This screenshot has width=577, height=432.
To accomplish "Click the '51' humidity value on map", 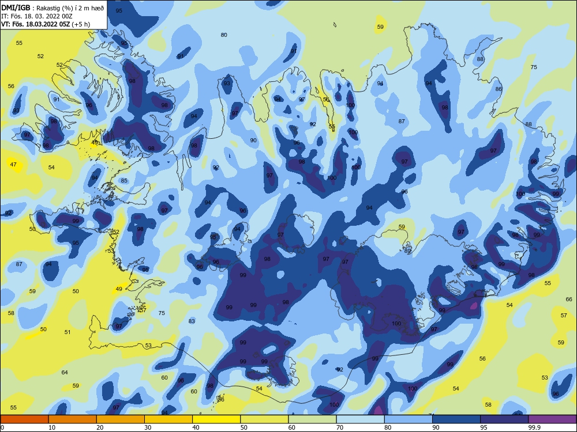I will pos(68,332).
